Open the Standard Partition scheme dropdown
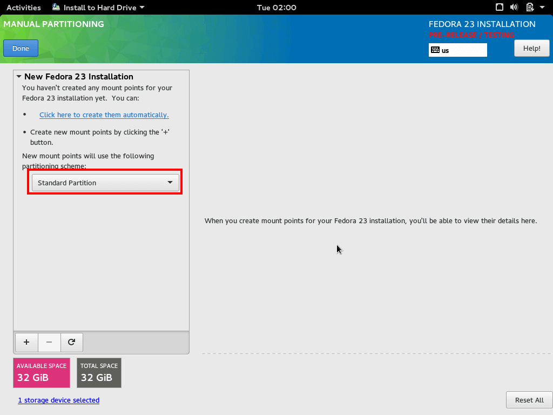The width and height of the screenshot is (553, 415). [105, 183]
